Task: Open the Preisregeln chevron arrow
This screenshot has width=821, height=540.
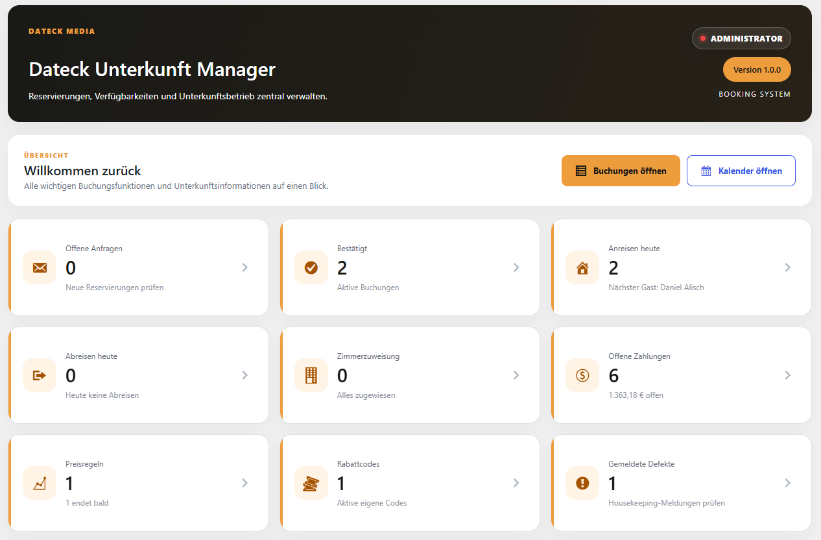Action: 245,483
